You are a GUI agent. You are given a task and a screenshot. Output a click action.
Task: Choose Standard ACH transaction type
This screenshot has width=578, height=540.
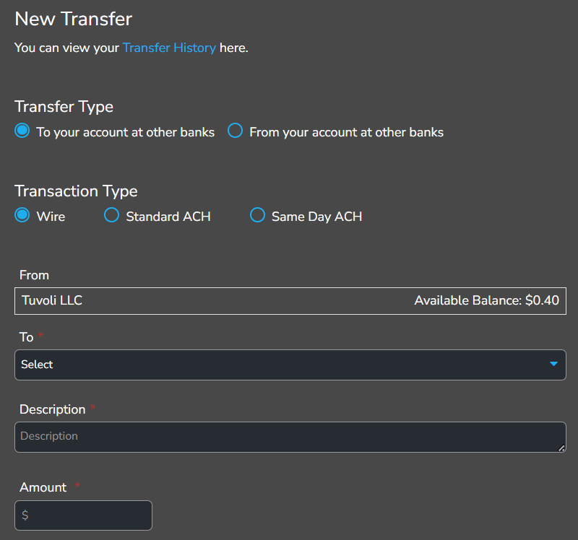(111, 215)
